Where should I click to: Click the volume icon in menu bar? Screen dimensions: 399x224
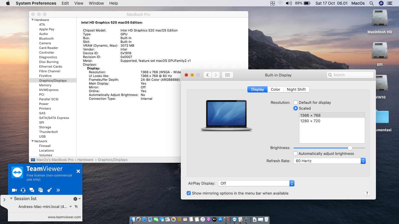289,3
